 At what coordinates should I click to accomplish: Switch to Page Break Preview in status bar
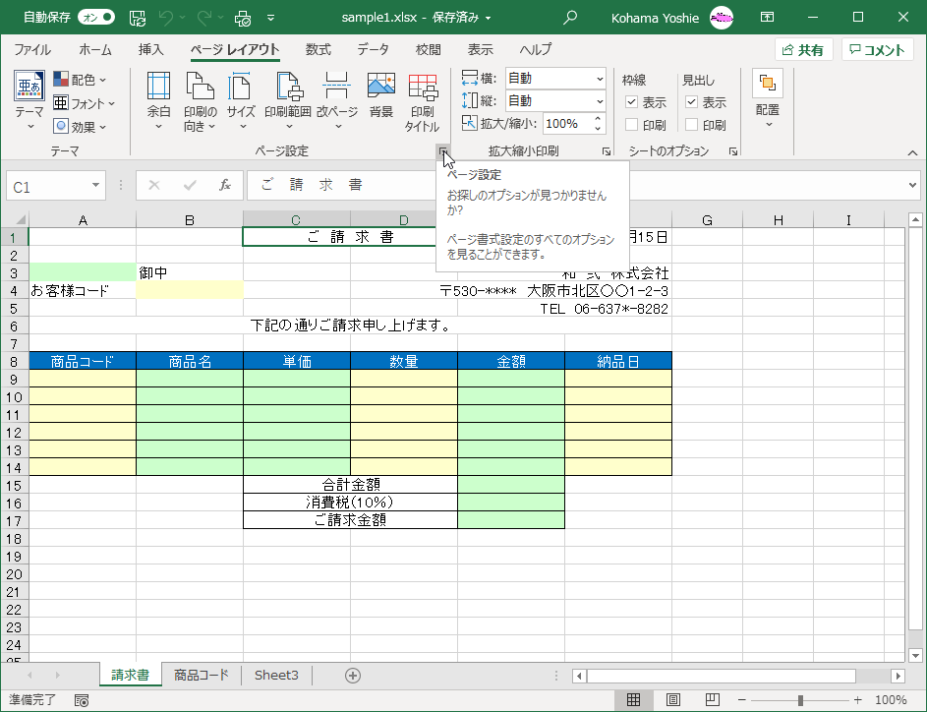(x=713, y=700)
